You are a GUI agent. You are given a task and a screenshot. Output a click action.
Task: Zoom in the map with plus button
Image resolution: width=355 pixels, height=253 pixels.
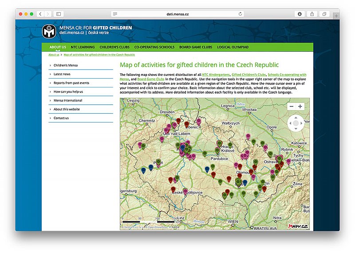click(x=300, y=107)
